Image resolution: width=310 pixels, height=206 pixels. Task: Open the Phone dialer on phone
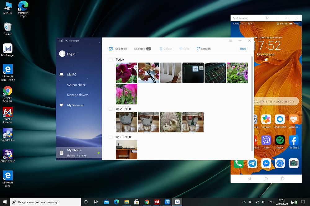(239, 163)
